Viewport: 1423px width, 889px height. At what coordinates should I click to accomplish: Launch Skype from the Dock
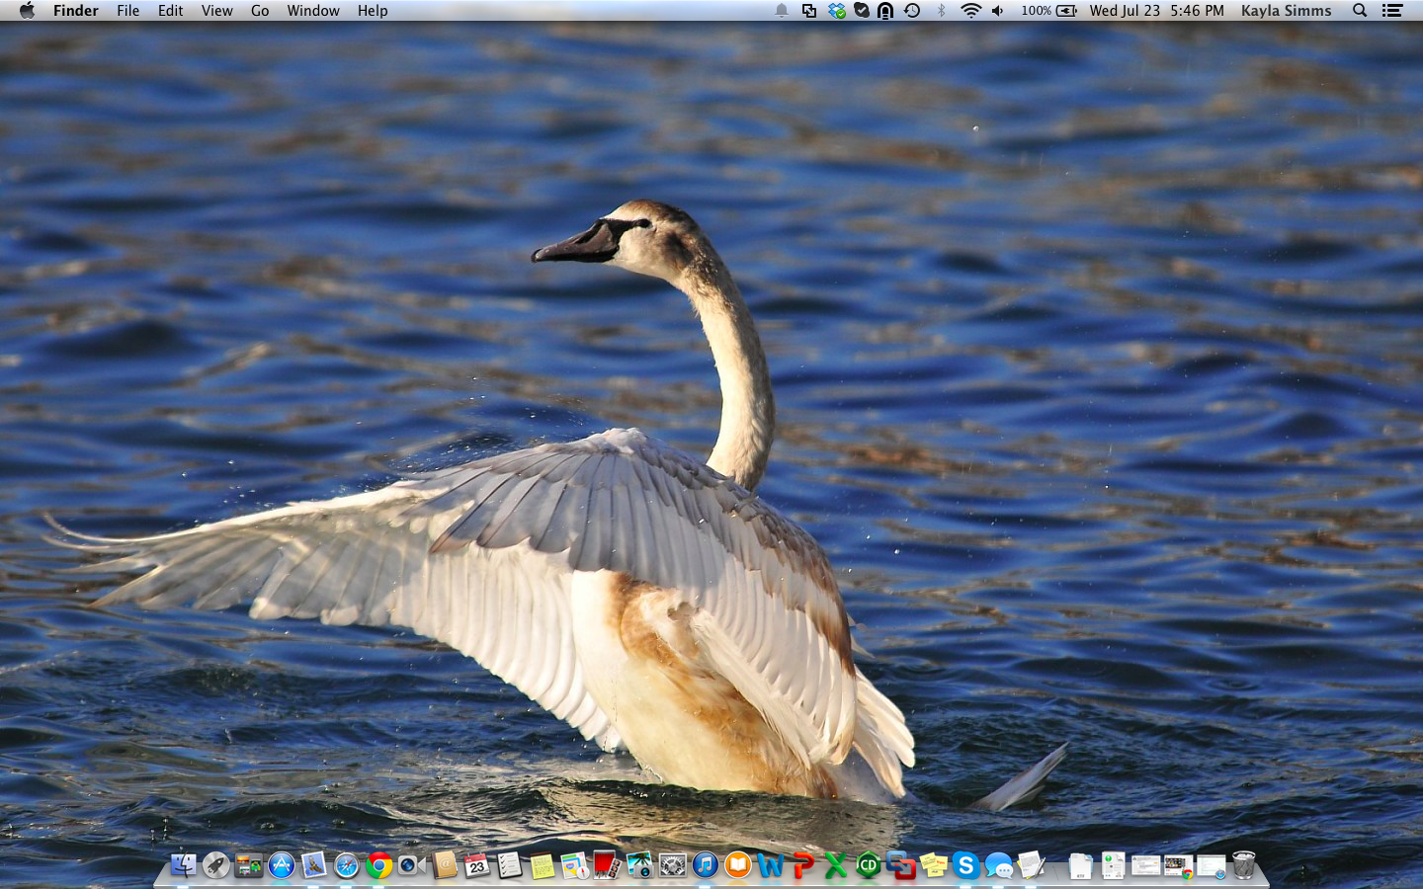(965, 866)
